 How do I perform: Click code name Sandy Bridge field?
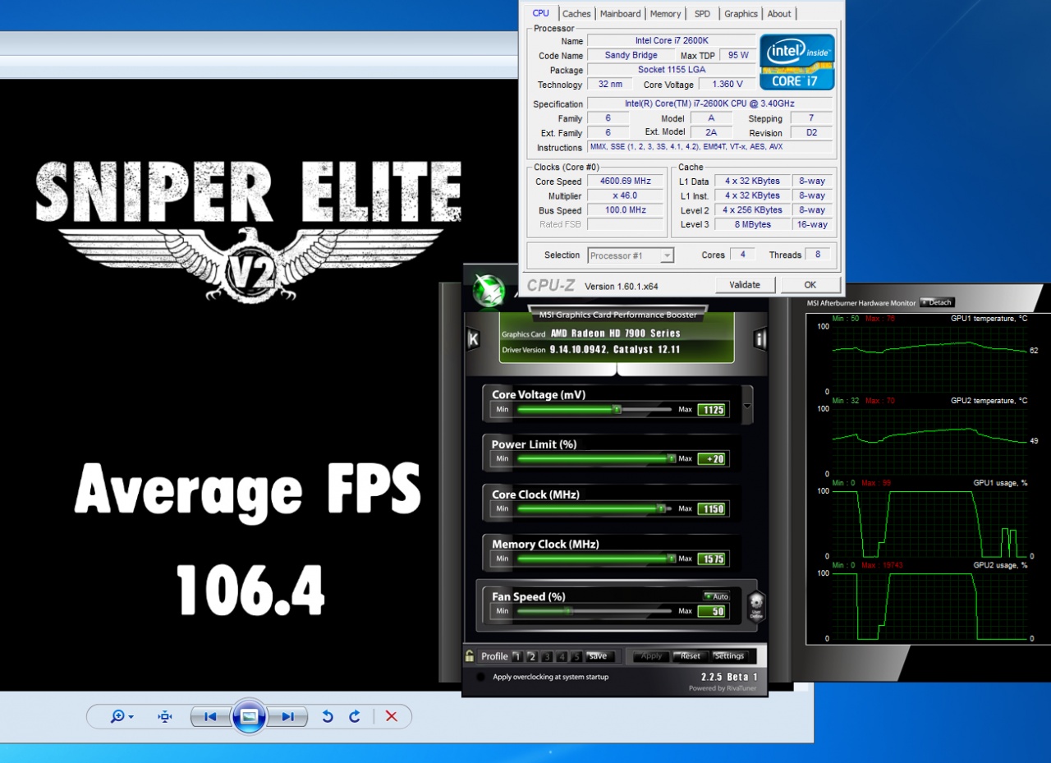tap(631, 55)
